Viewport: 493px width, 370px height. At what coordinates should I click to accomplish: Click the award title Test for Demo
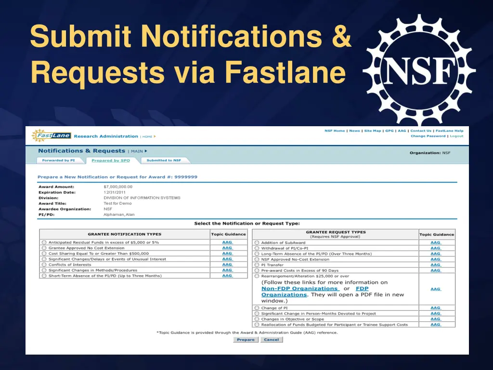point(117,204)
